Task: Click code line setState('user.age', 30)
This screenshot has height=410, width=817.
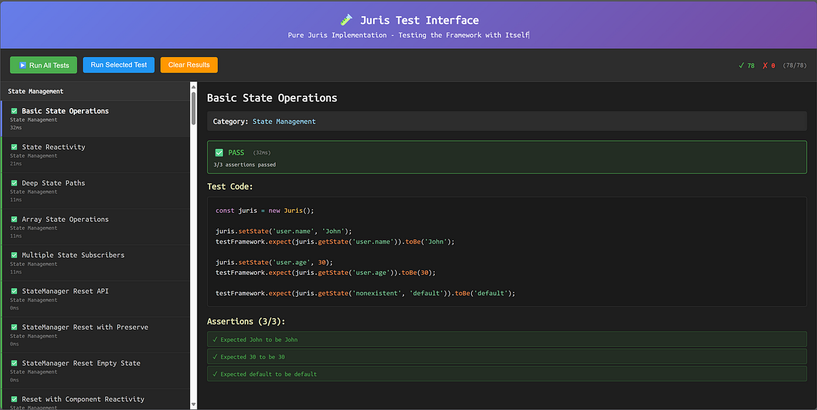Action: [x=274, y=262]
